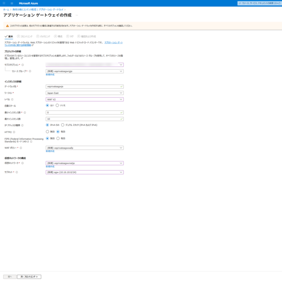The width and height of the screenshot is (282, 282).
Task: Click the 前へ button
Action: 10,277
